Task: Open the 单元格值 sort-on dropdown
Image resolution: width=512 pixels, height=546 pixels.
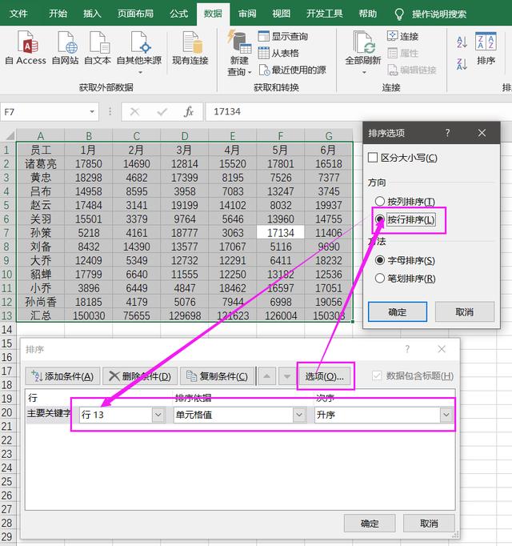Action: [298, 415]
